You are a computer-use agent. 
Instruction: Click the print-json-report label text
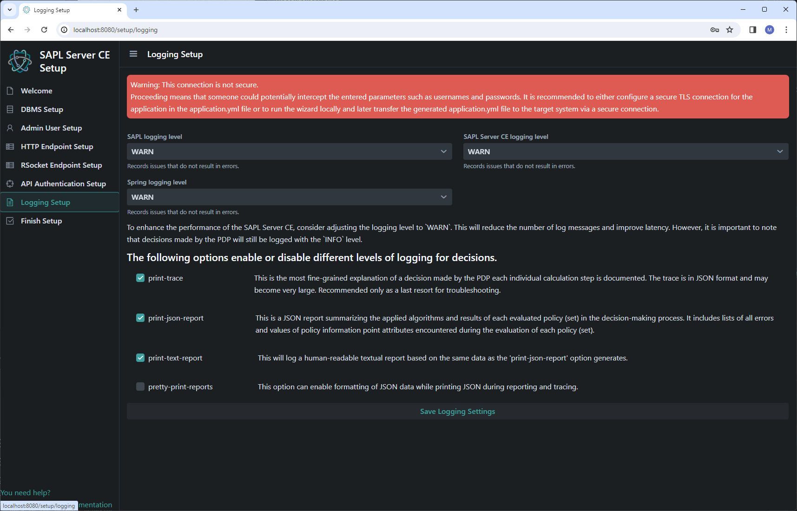[176, 318]
